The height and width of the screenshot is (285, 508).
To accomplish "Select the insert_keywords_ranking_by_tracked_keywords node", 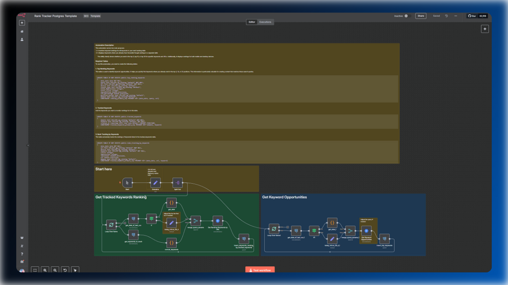I will click(x=244, y=239).
